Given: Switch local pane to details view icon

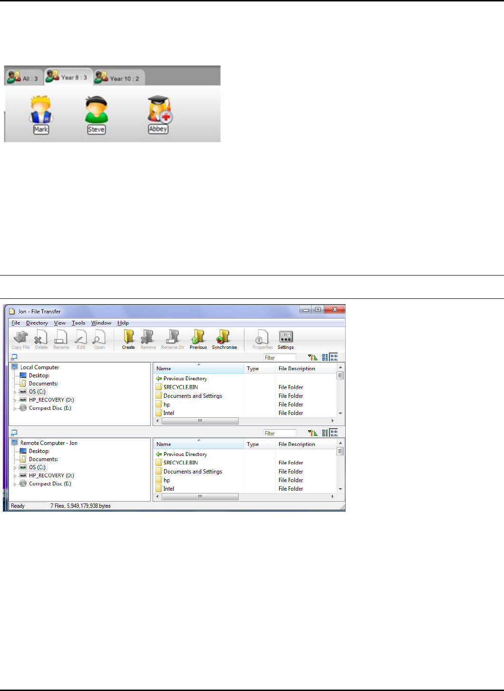Looking at the screenshot, I should 334,357.
